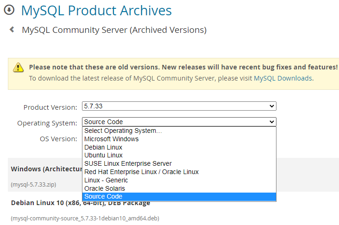Click the mysql-community-source_5.7.33-1debian10_amd64.deb filename
Screen dimensions: 339x225
[85, 219]
